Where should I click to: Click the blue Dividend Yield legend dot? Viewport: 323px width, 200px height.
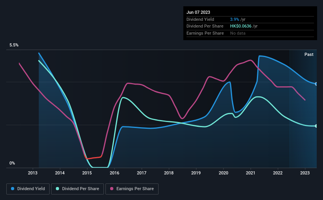[x=13, y=189]
